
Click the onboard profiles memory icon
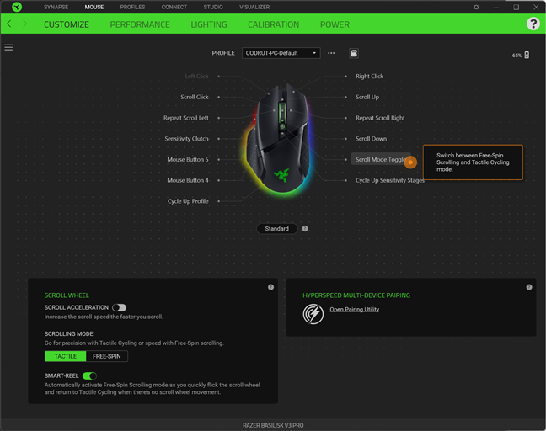coord(354,53)
